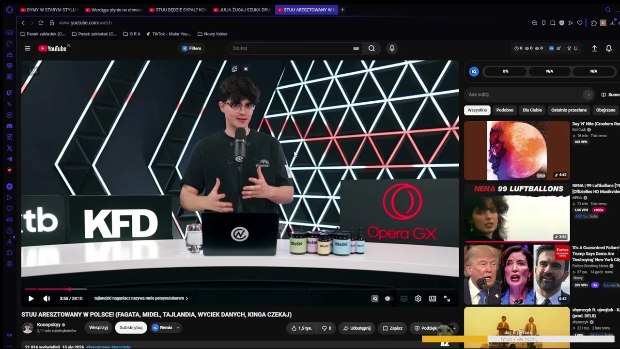Open the YouTube guide hamburger menu
The image size is (620, 349).
(x=28, y=48)
